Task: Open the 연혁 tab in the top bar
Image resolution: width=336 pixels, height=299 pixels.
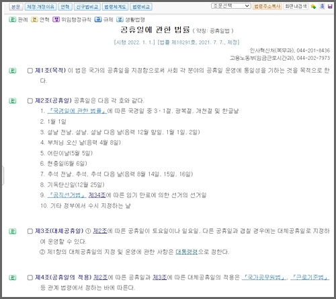Action: point(65,7)
